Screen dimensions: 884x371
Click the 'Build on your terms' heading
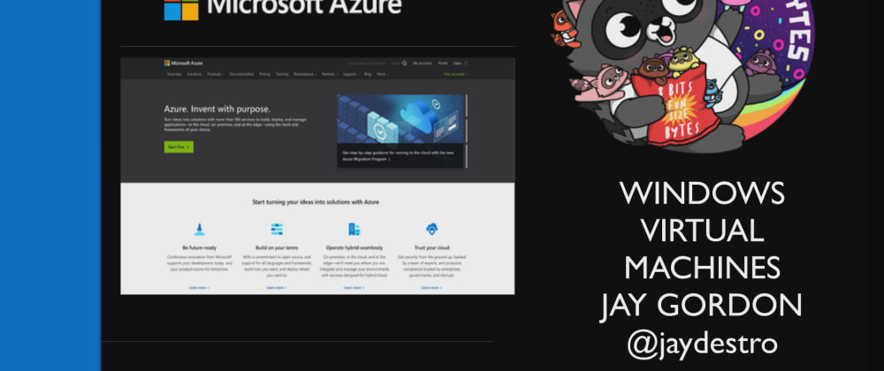coord(277,247)
